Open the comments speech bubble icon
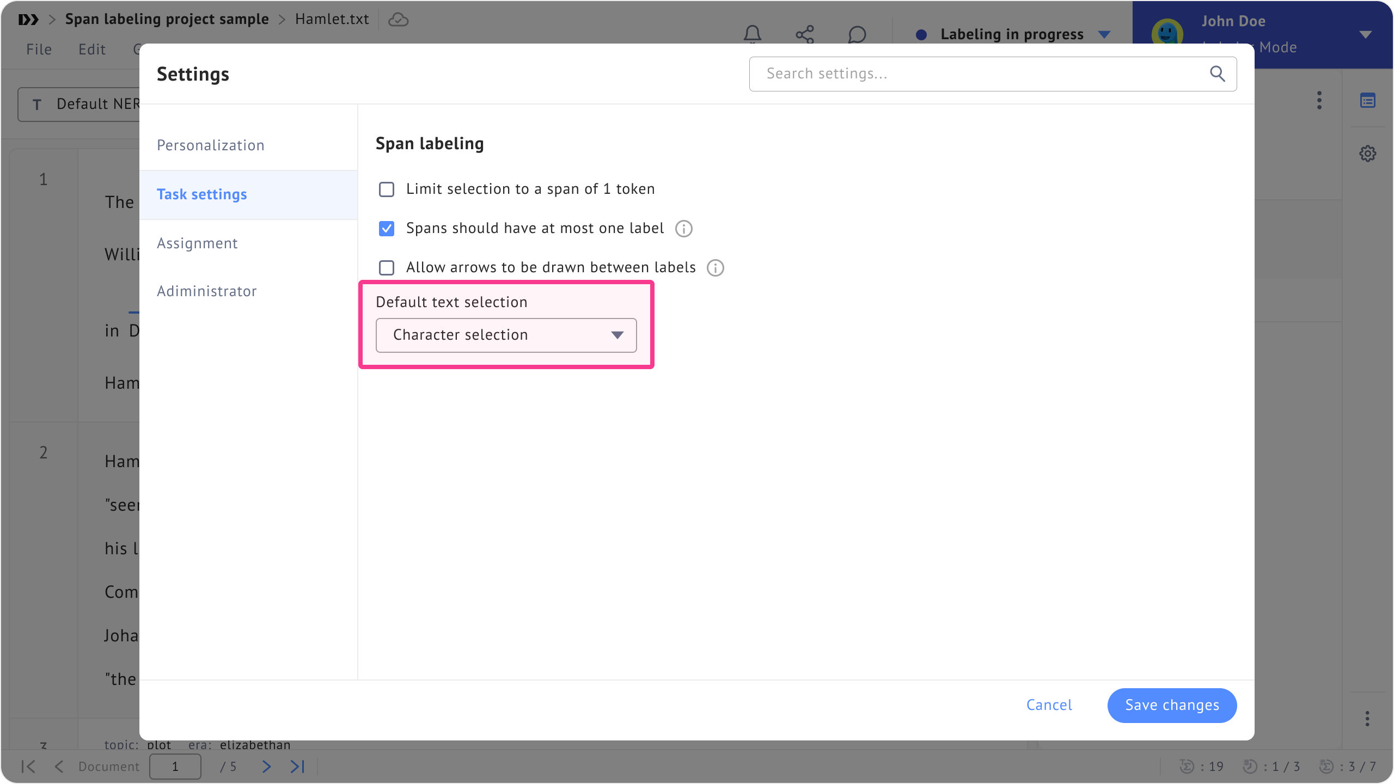Image resolution: width=1394 pixels, height=784 pixels. 857,34
